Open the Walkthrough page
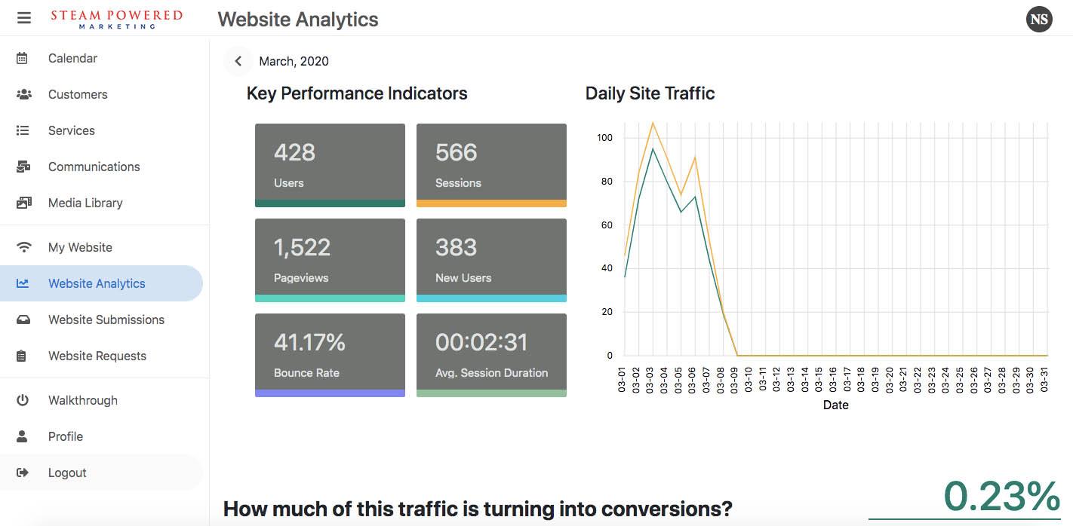Image resolution: width=1073 pixels, height=526 pixels. click(x=83, y=400)
